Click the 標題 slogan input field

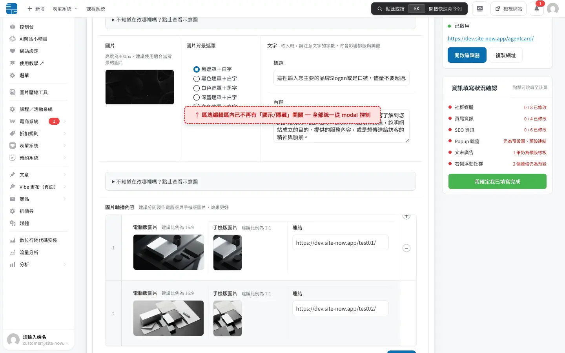(x=341, y=78)
